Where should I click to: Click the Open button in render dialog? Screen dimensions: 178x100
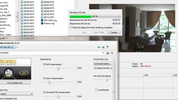pos(84,32)
